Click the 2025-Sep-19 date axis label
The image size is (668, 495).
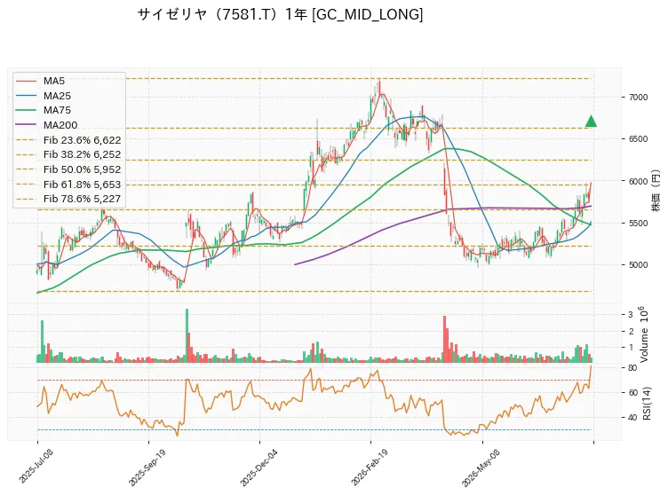147,467
